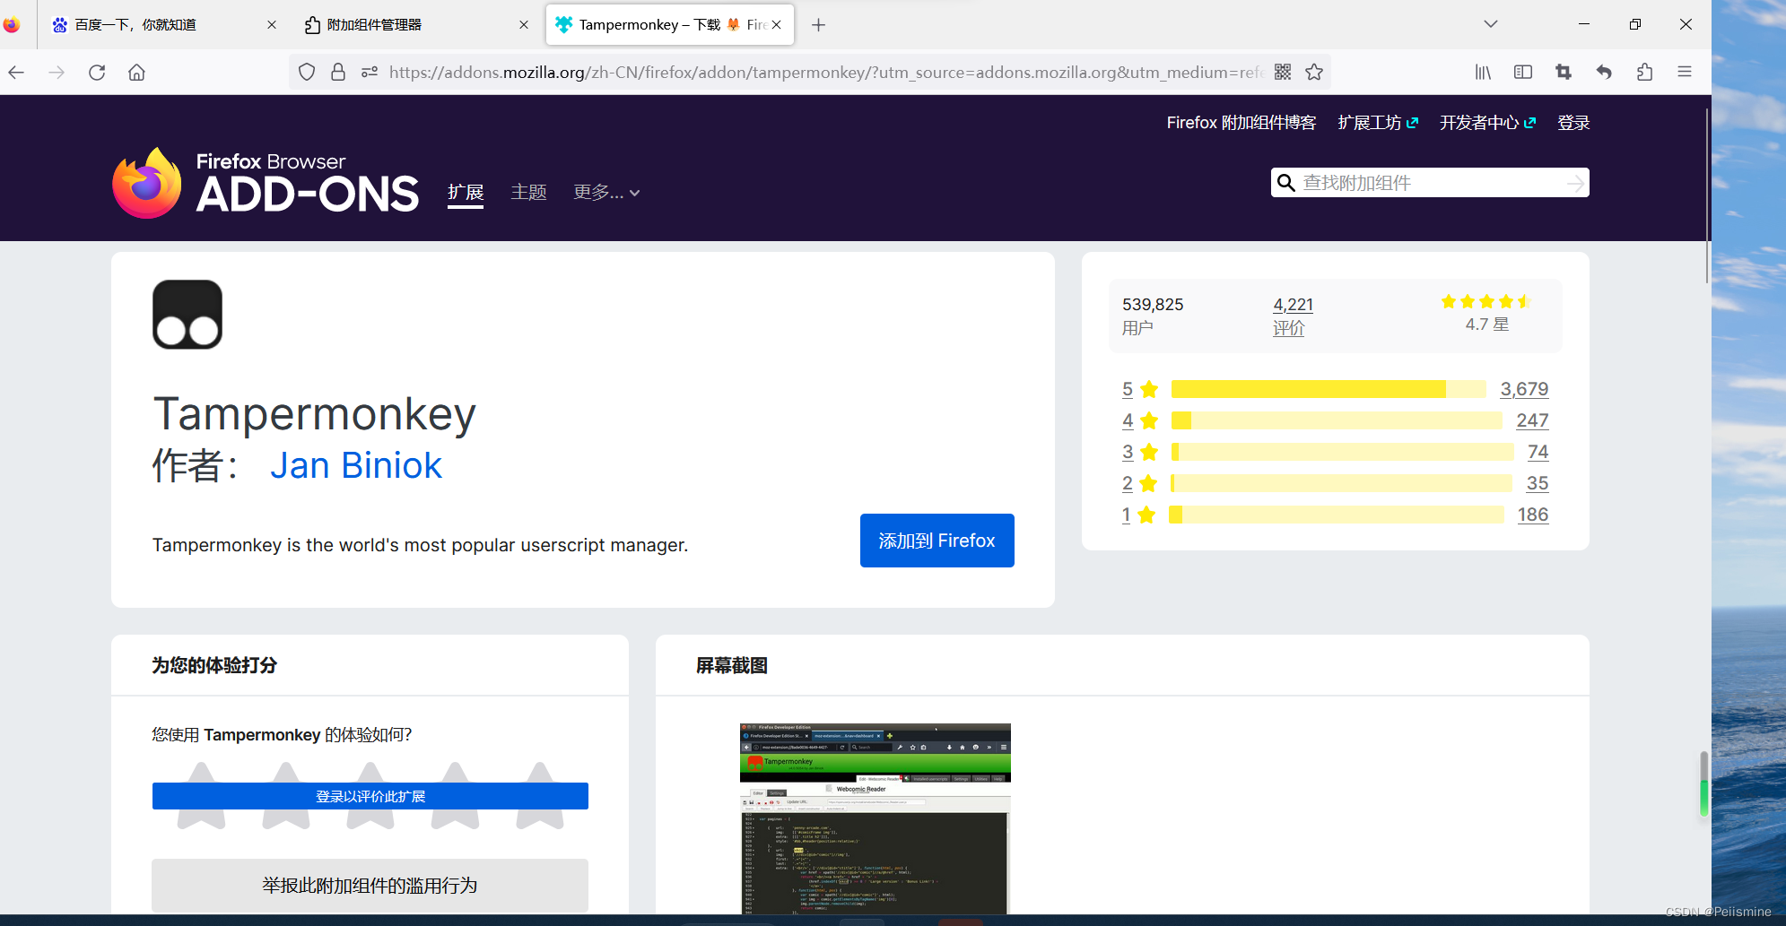Image resolution: width=1786 pixels, height=926 pixels.
Task: Close the Tampermonkey tab
Action: point(777,25)
